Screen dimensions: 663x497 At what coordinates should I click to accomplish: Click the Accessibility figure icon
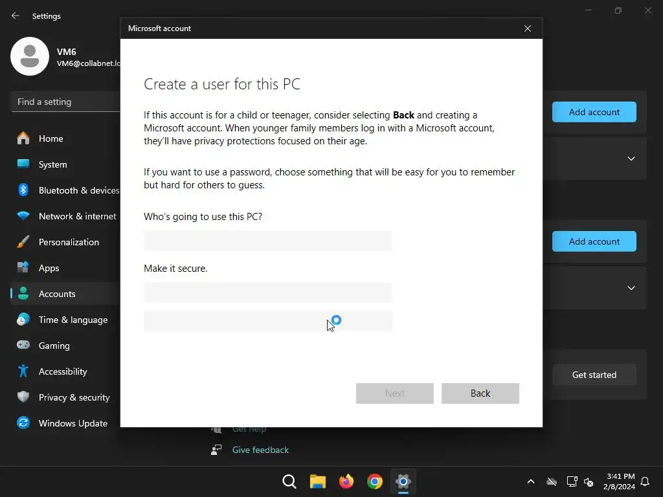point(23,371)
